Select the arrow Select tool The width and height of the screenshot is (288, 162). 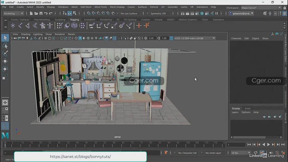5,38
